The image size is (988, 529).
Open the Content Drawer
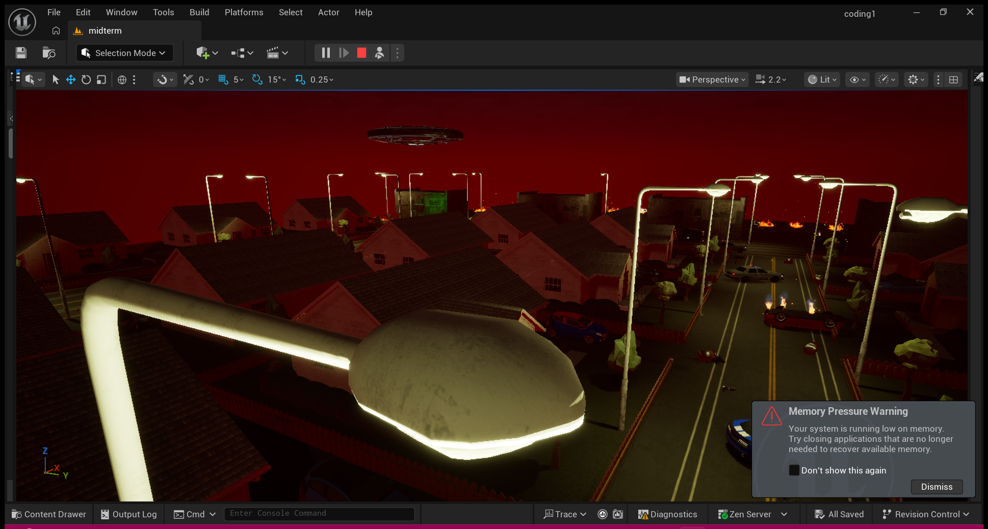point(49,514)
